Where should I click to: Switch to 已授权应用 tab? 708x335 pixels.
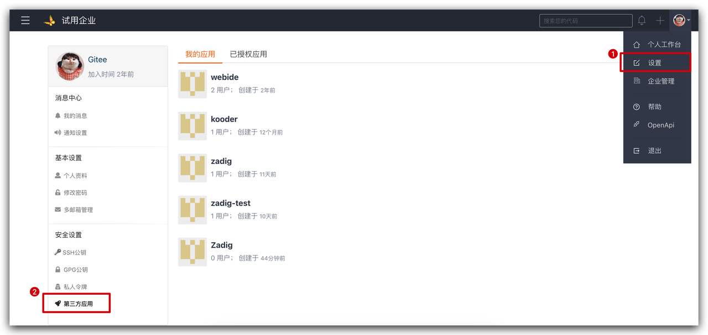click(248, 54)
